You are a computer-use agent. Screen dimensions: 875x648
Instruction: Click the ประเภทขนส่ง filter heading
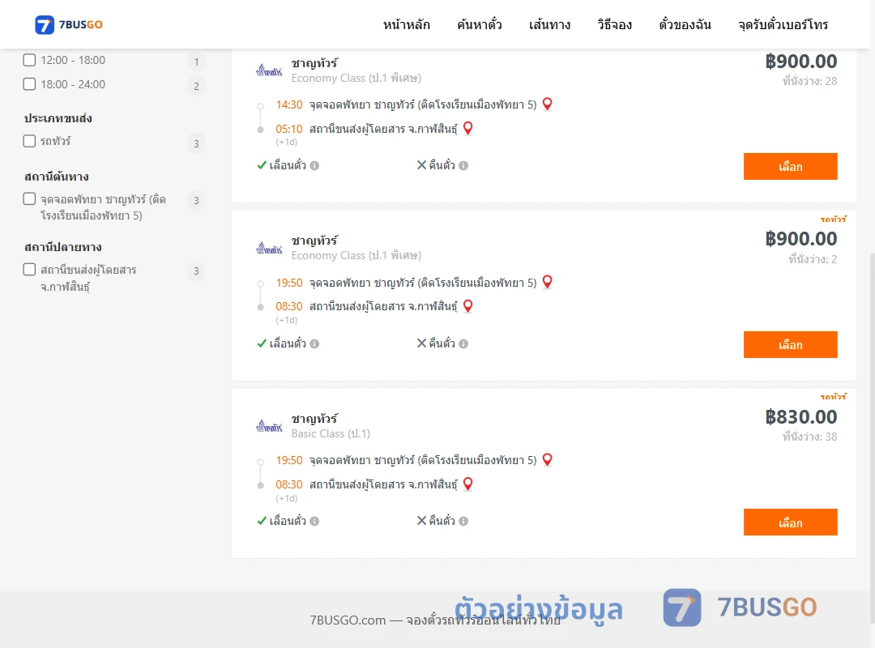[58, 118]
